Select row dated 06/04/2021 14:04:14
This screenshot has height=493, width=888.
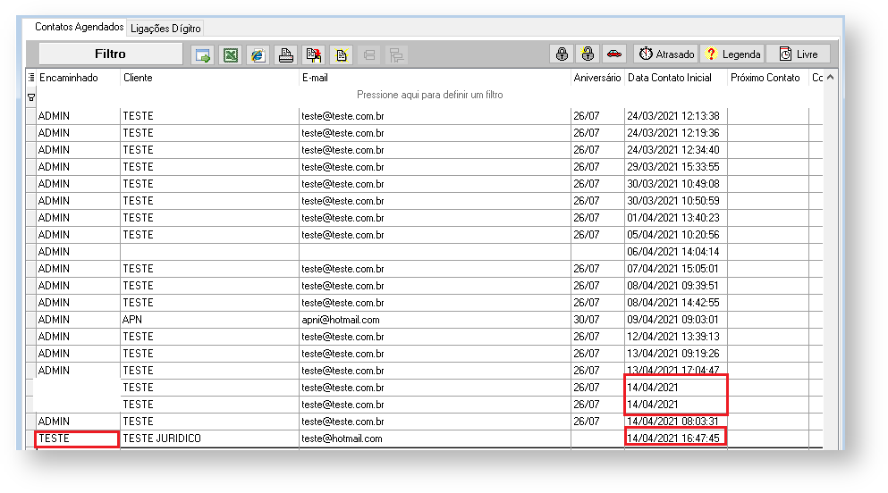click(424, 252)
